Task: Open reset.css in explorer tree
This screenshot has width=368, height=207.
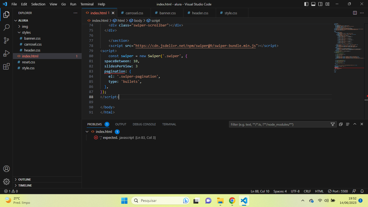Action: (x=47, y=62)
